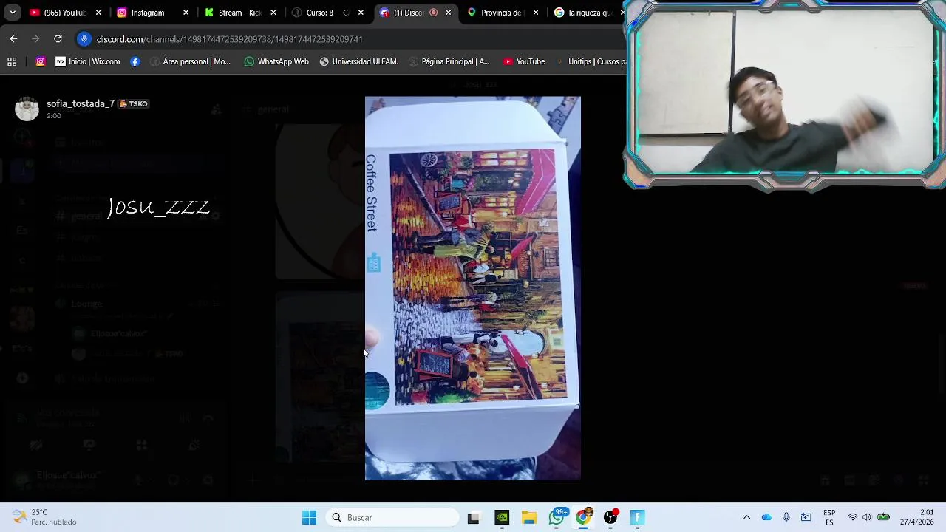This screenshot has width=946, height=532.
Task: Open the Wi-Fi network settings icon
Action: [853, 517]
